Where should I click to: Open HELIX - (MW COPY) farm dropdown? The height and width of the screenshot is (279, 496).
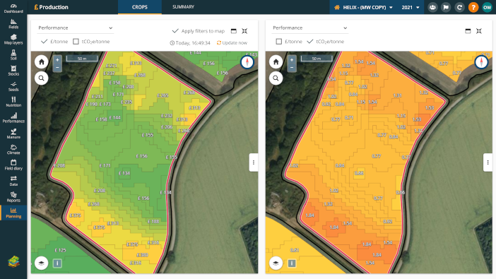click(x=363, y=7)
